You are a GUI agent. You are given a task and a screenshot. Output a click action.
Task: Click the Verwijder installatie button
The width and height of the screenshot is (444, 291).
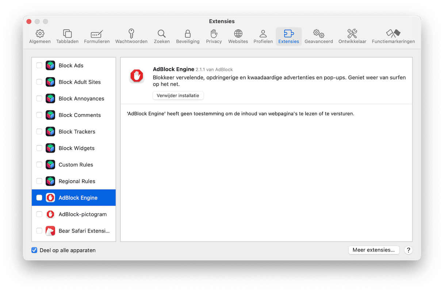coord(178,95)
